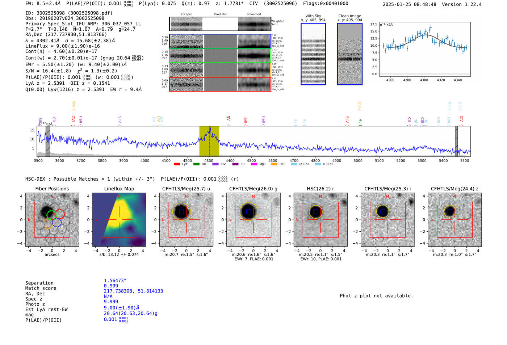Click the blue-framed fiber spectrum row
Screen dimensions: 507x345
coord(220,41)
